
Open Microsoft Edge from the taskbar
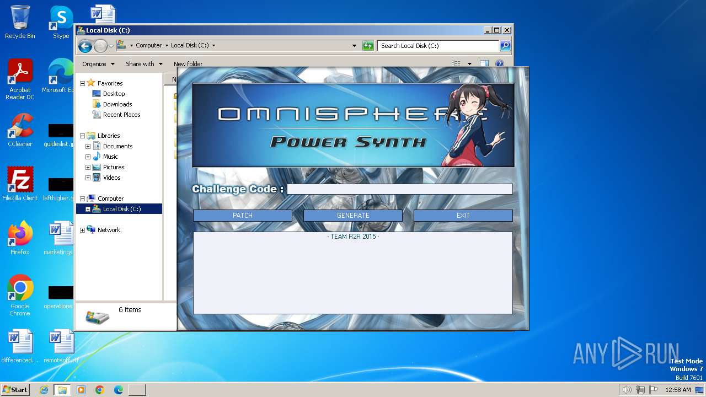pos(119,390)
